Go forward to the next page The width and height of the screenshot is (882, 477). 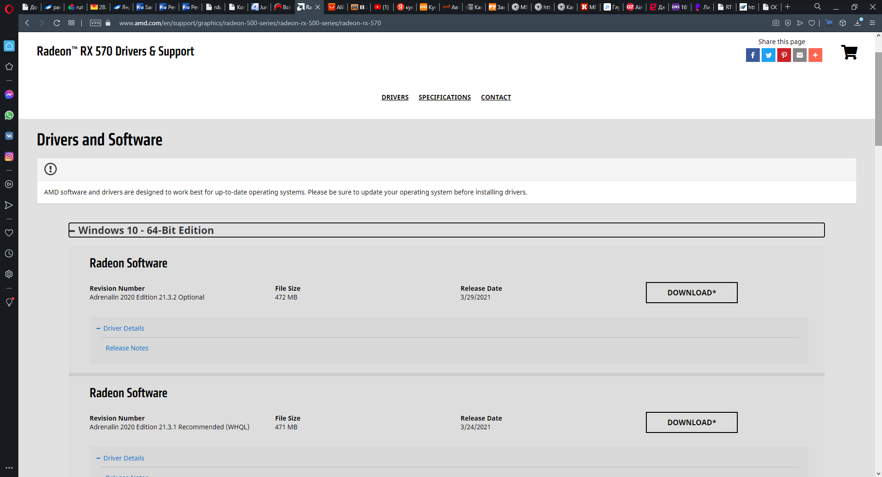click(x=42, y=23)
